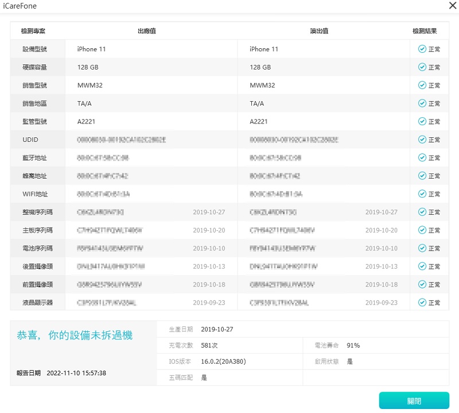The width and height of the screenshot is (459, 413).
Task: Click the check icon in the 設備型號 row
Action: coord(422,49)
